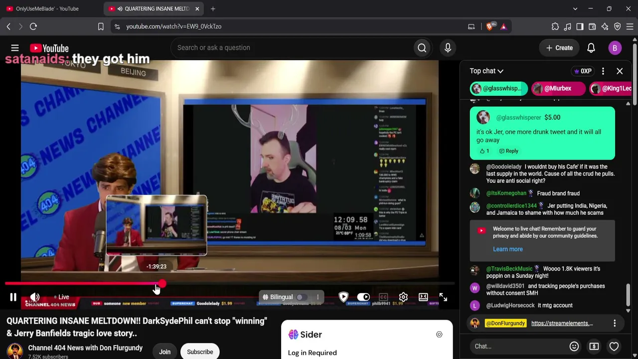The image size is (638, 359).
Task: Go to YouTube home via logo
Action: coord(49,48)
